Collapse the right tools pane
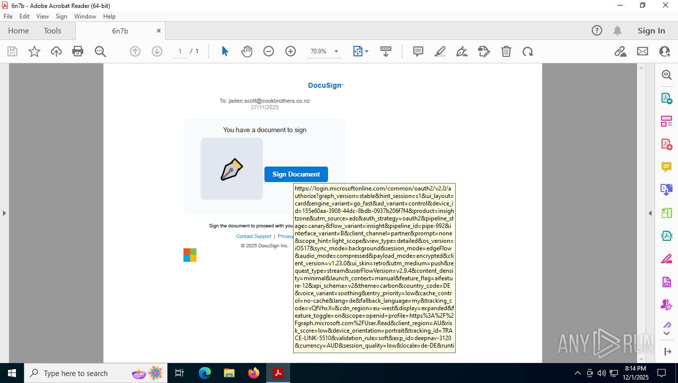 [x=650, y=213]
